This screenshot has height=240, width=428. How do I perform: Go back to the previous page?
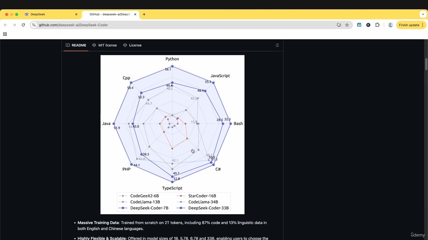[x=5, y=25]
